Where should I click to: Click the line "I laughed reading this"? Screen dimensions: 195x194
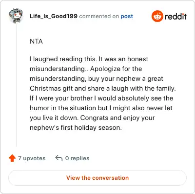pyautogui.click(x=89, y=59)
